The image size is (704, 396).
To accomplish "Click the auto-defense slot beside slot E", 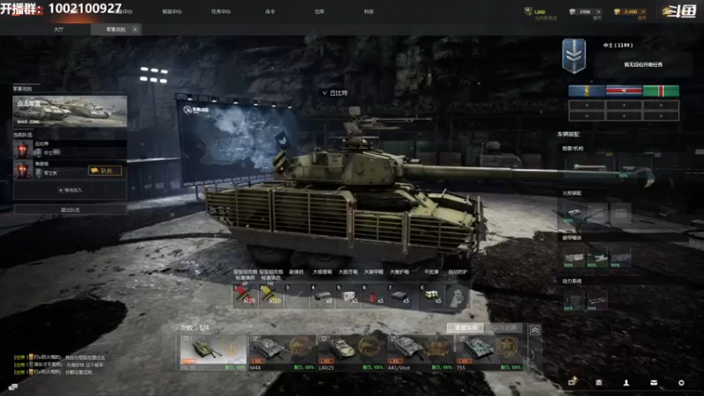I will (458, 297).
